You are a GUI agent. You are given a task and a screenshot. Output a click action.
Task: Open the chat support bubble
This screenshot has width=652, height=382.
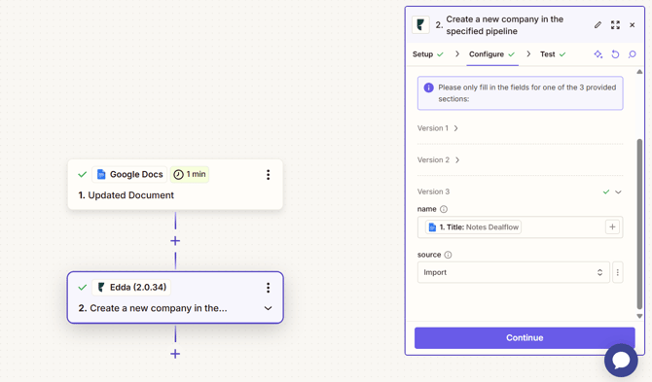(621, 360)
